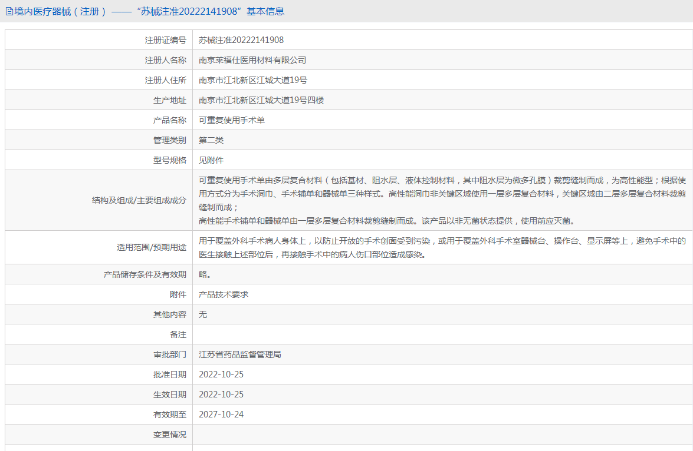Open the 产品技术要求 attachment text
This screenshot has height=451, width=693.
pos(223,294)
